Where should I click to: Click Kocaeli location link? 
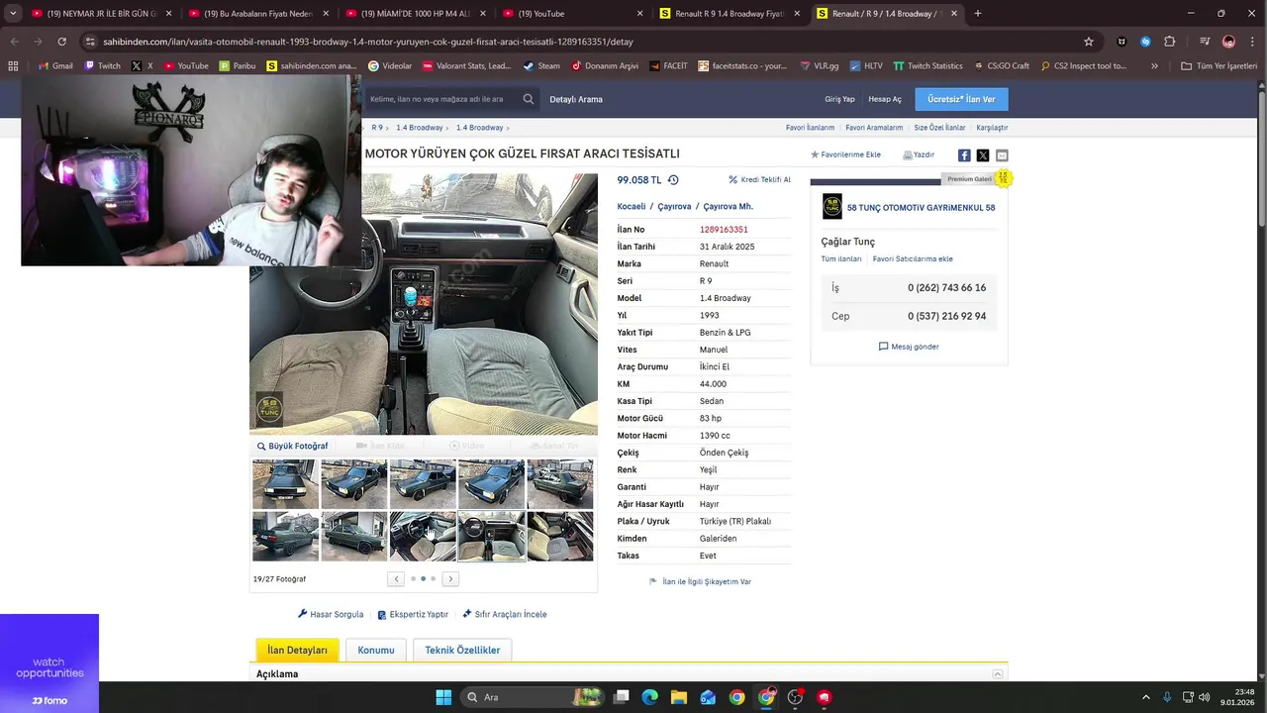tap(632, 207)
